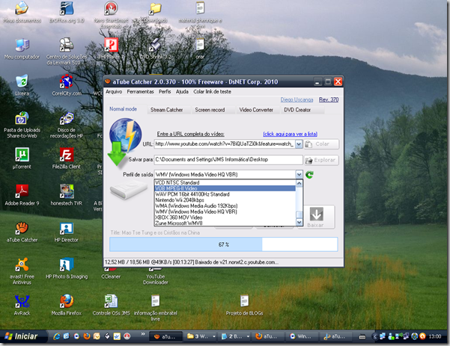This screenshot has height=346, width=450.
Task: Open the YouTube Downloader desktop shortcut
Action: coord(155,276)
